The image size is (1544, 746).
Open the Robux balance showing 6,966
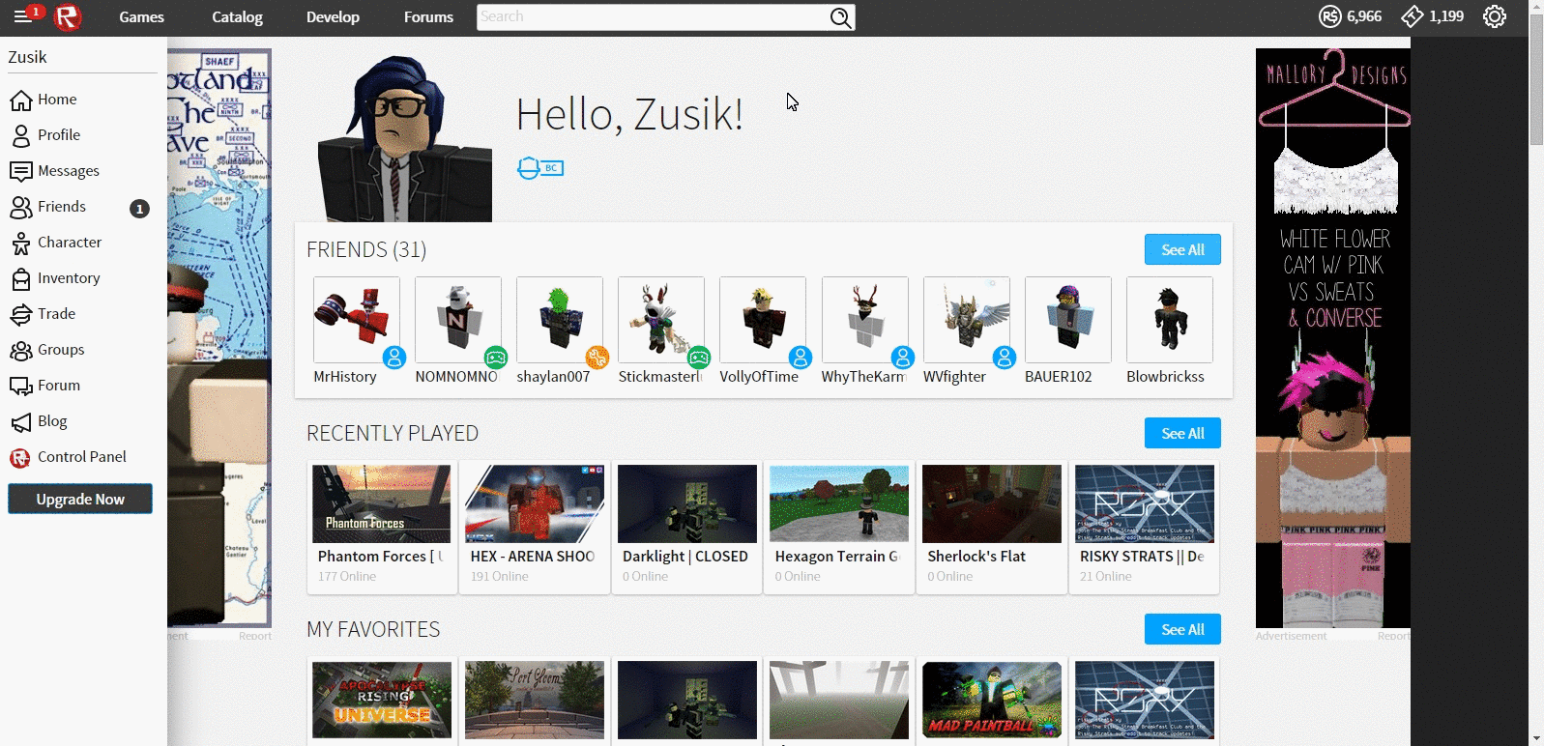(x=1351, y=16)
